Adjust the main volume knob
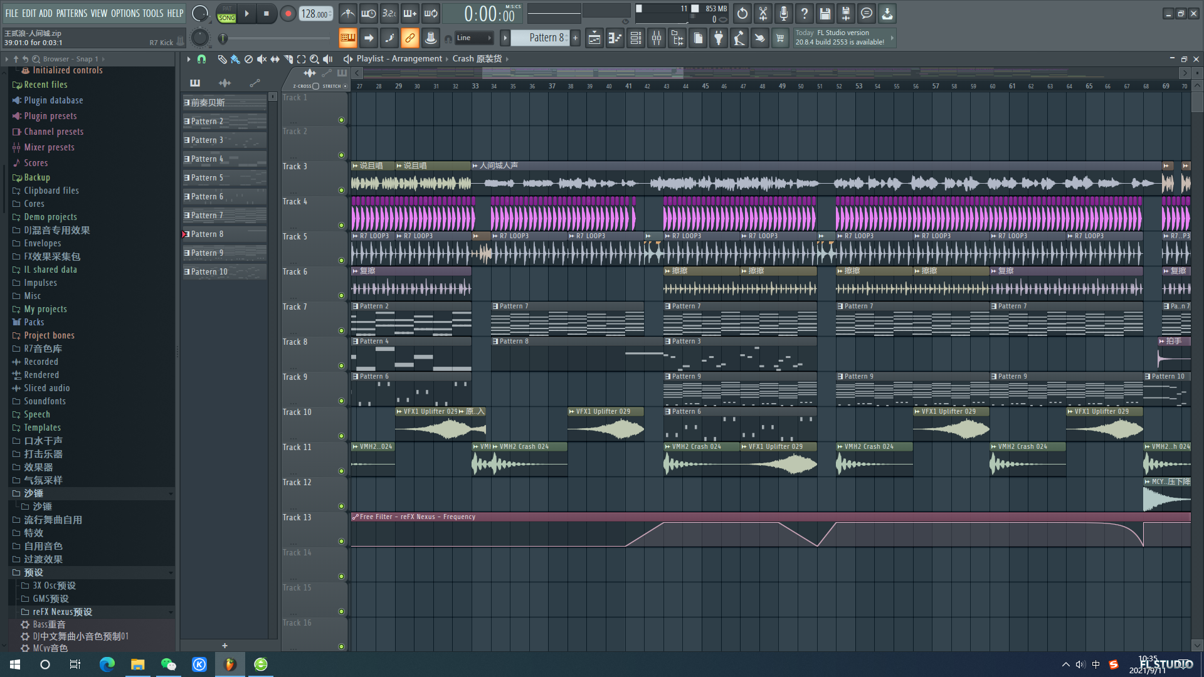 [x=199, y=13]
